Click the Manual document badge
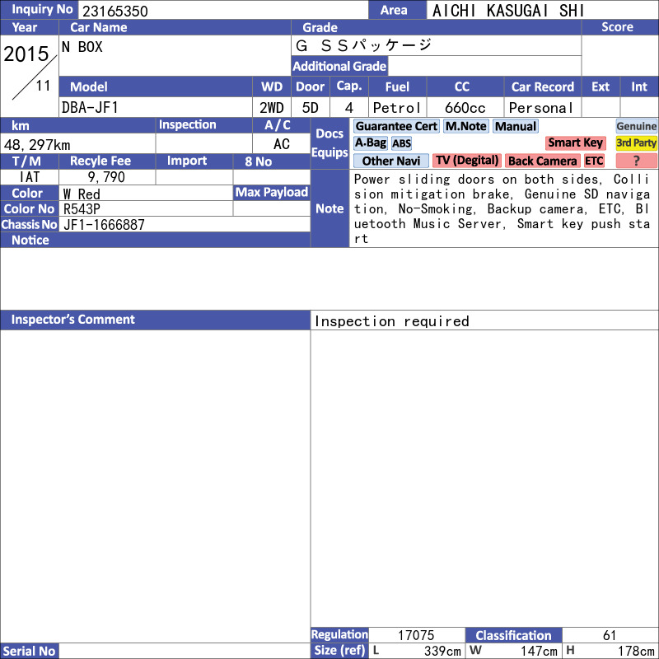Screen dimensions: 659x659 516,126
